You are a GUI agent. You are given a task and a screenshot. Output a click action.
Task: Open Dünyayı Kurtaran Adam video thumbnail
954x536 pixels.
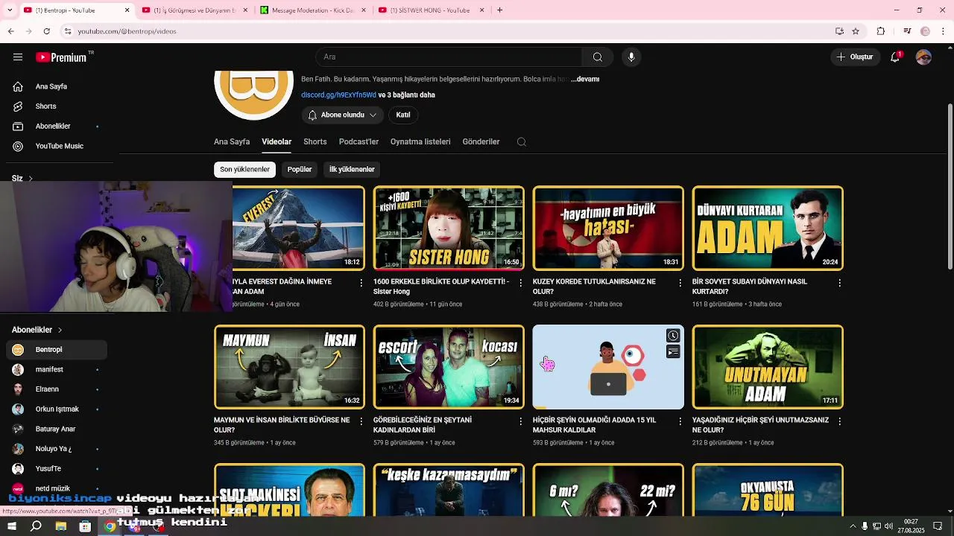[x=768, y=228]
